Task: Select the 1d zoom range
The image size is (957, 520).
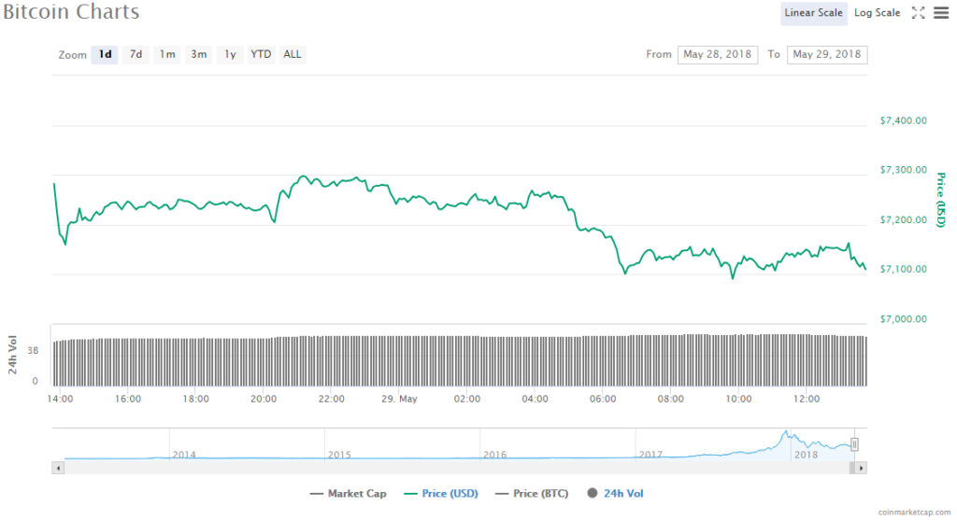Action: [105, 54]
